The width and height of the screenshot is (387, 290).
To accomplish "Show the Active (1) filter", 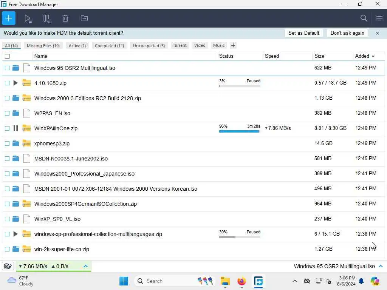I will (x=77, y=46).
